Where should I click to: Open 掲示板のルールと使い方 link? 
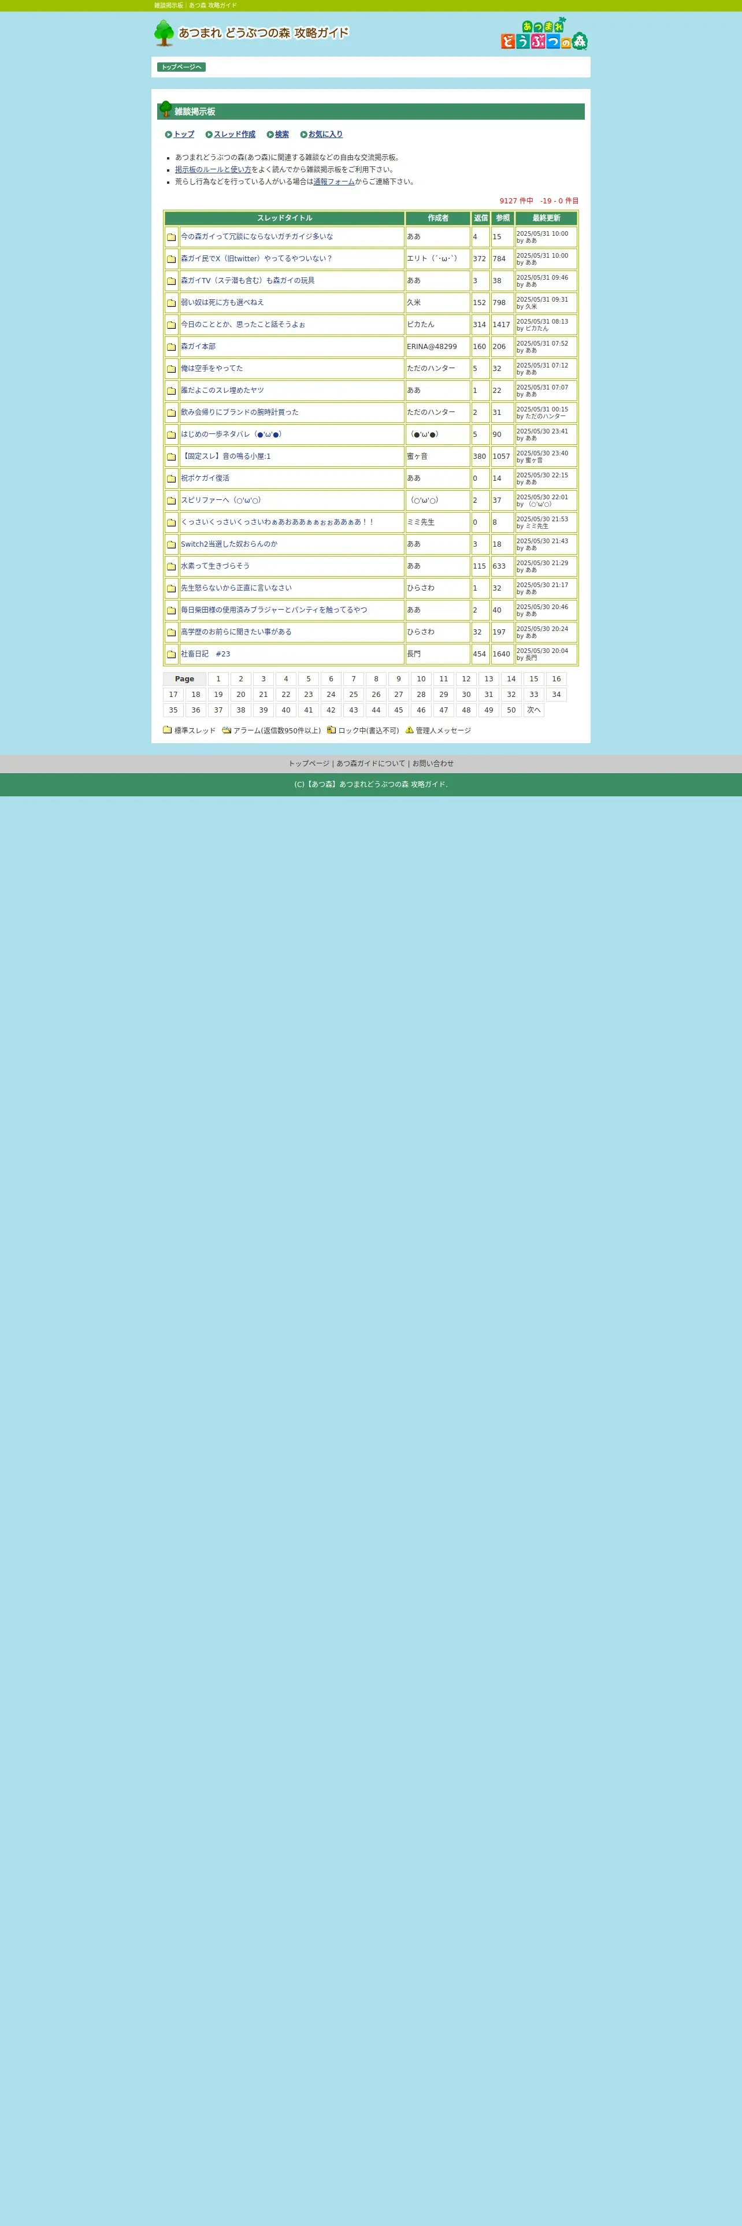click(213, 170)
